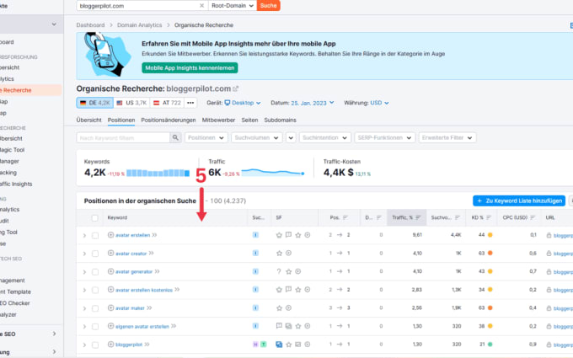The image size is (573, 358).
Task: Open the Suchvolumen filter dropdown
Action: tap(256, 137)
